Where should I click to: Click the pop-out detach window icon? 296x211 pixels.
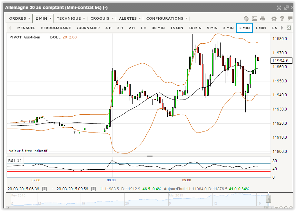point(286,7)
